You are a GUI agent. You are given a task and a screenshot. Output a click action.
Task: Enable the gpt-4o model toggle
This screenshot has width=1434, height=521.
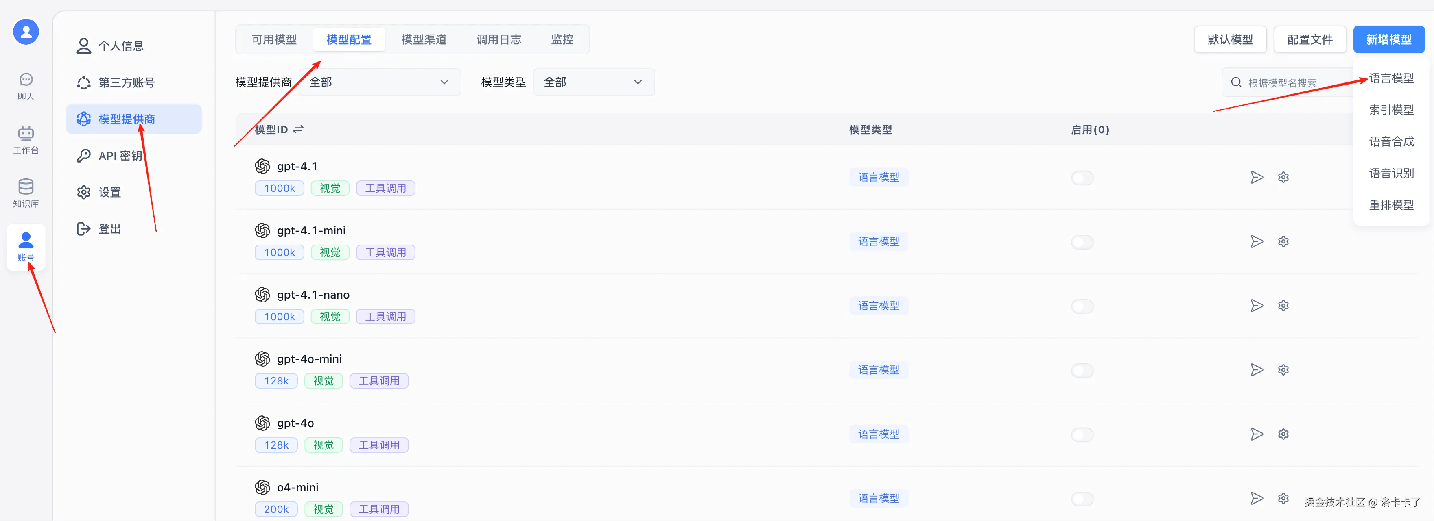(1082, 435)
